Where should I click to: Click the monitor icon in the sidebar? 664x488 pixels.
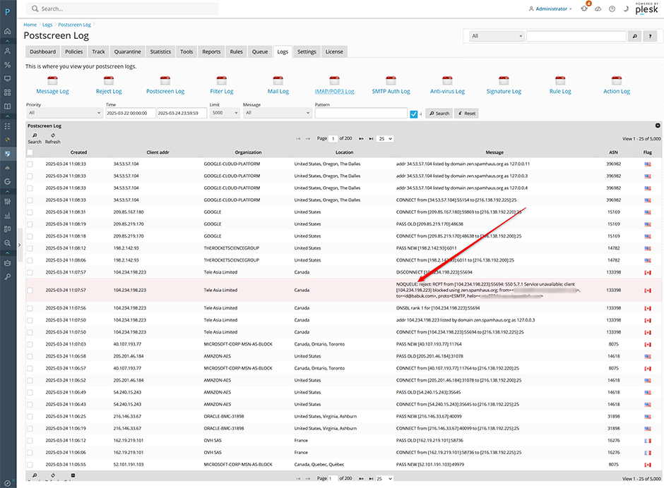pyautogui.click(x=7, y=79)
